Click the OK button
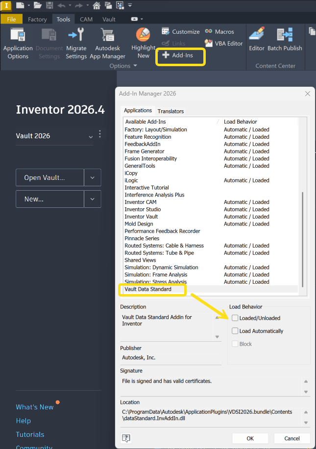 250,438
